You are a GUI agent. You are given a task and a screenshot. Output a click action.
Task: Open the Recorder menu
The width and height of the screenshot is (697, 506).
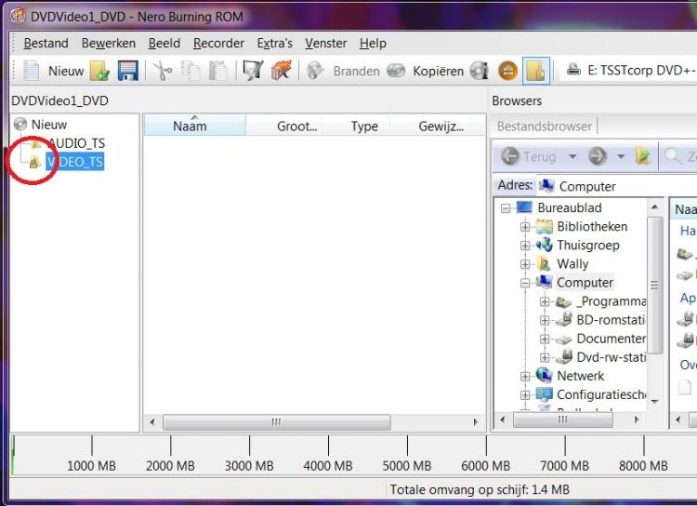(x=218, y=43)
